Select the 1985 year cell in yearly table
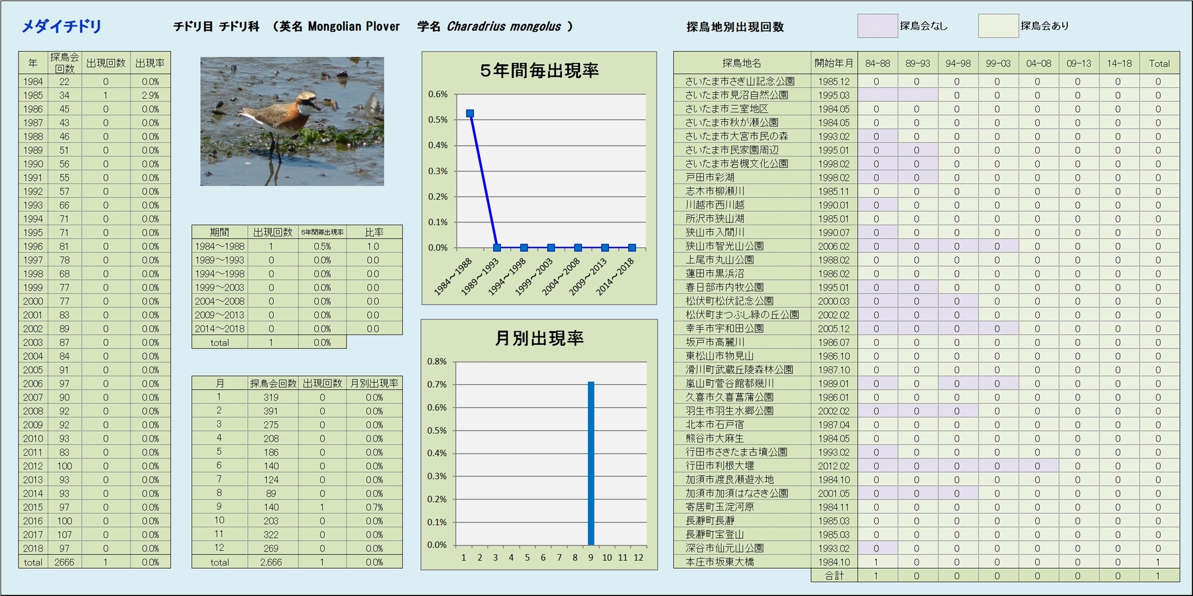This screenshot has height=596, width=1193. [x=33, y=95]
